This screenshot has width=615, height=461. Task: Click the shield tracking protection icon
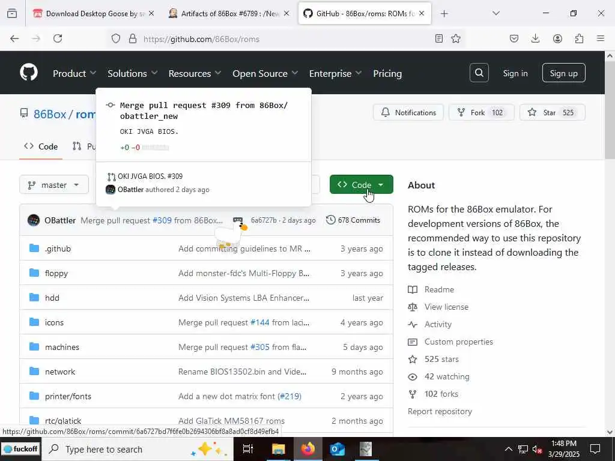[116, 38]
